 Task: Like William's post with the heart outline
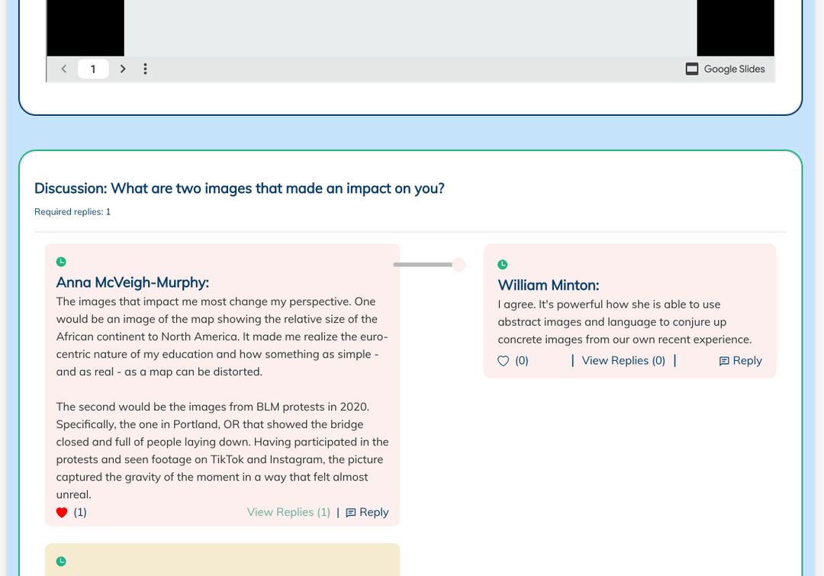tap(504, 360)
